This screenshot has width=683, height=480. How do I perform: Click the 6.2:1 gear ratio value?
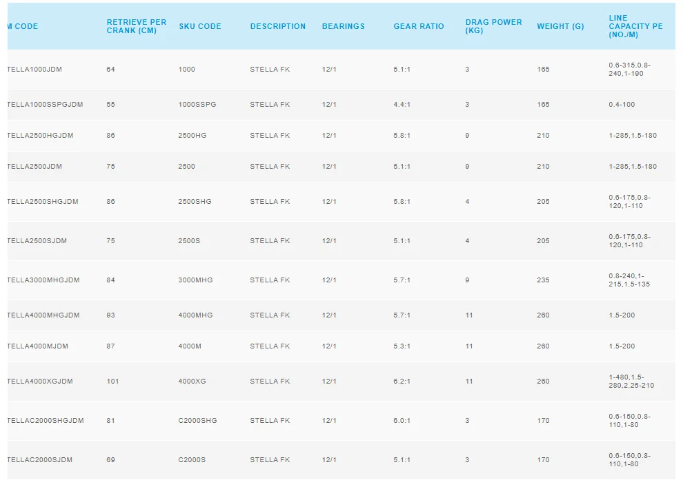point(402,382)
